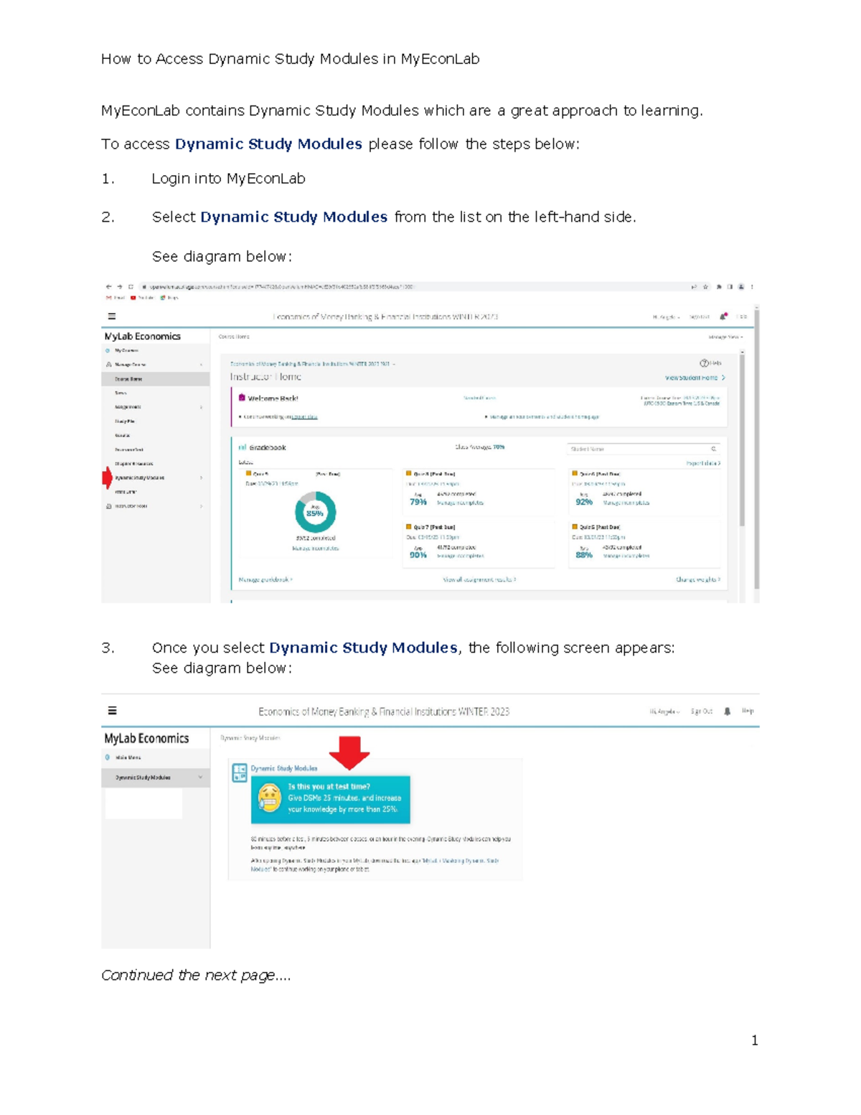
Task: Click Instructor Tools icon in the sidebar
Action: (109, 506)
